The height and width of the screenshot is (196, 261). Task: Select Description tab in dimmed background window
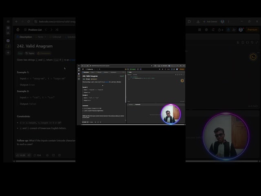click(x=24, y=37)
